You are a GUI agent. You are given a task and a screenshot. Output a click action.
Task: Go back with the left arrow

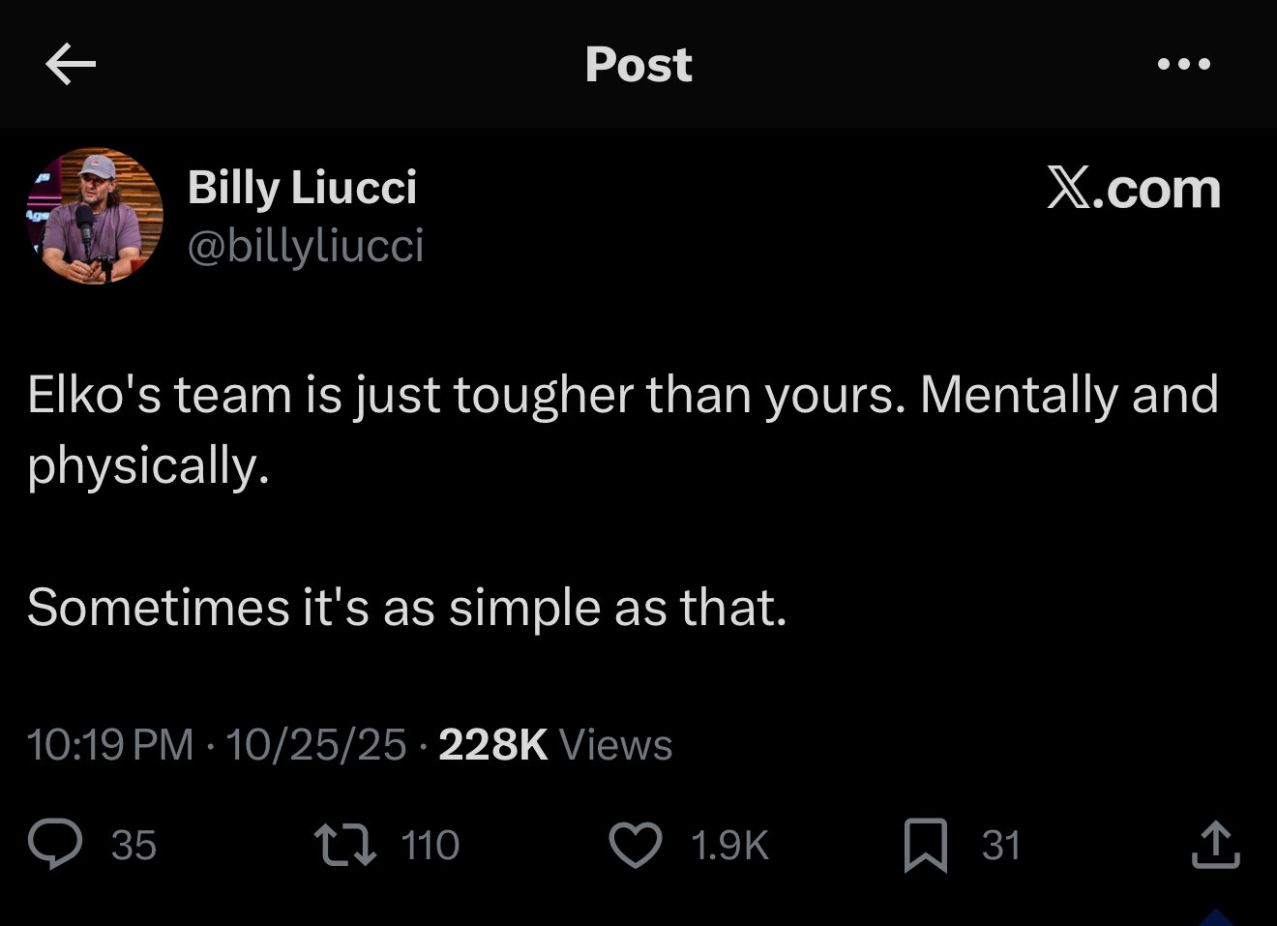(71, 64)
